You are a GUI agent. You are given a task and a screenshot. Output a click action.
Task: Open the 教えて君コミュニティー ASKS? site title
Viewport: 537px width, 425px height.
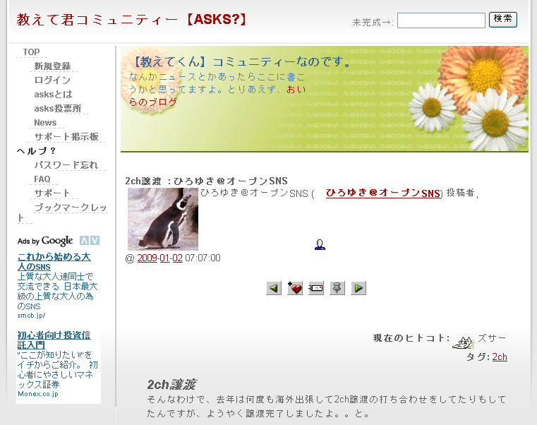point(131,20)
